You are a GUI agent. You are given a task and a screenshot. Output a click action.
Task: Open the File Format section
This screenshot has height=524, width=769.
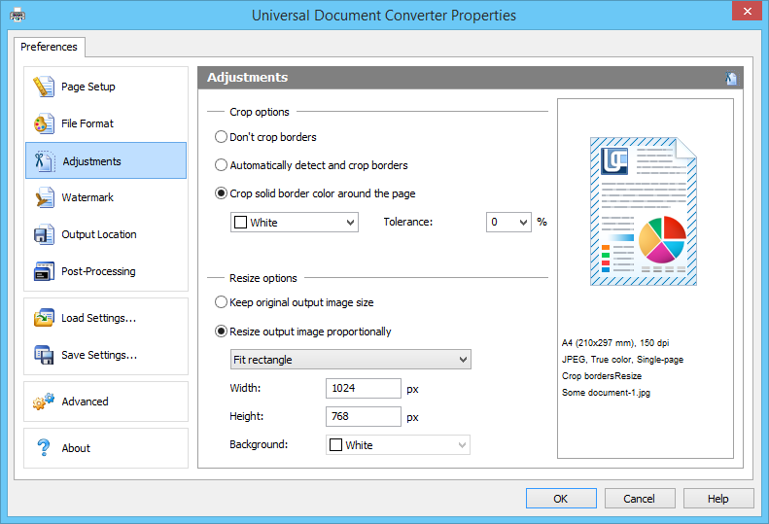tap(106, 123)
